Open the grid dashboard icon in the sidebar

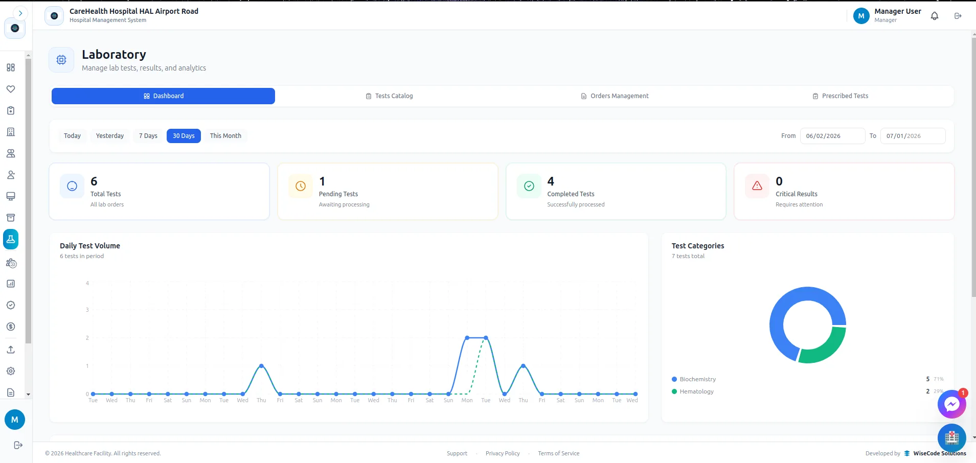(x=11, y=67)
